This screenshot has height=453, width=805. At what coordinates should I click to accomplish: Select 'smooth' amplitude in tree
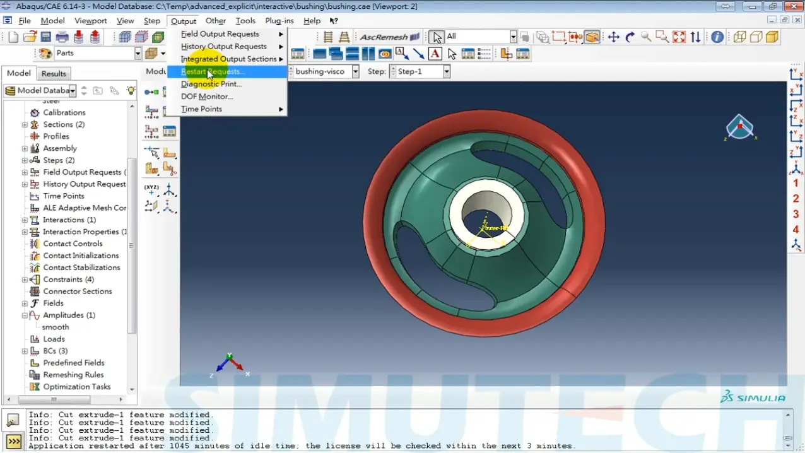click(x=56, y=327)
